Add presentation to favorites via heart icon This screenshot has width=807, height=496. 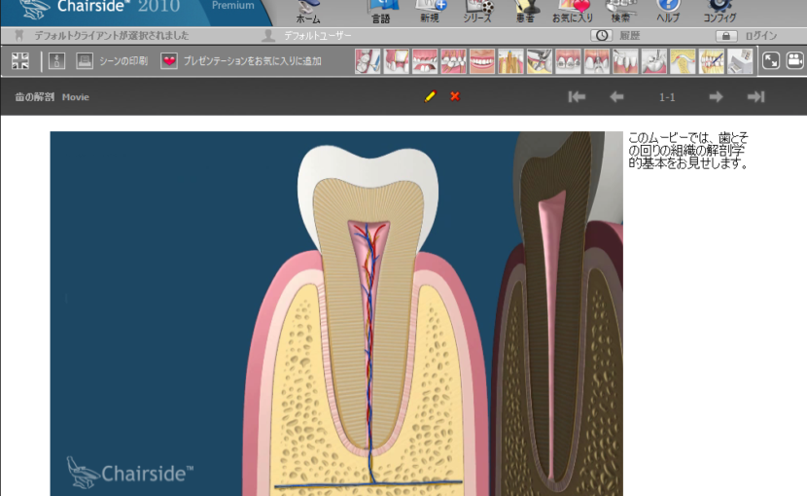pos(169,61)
